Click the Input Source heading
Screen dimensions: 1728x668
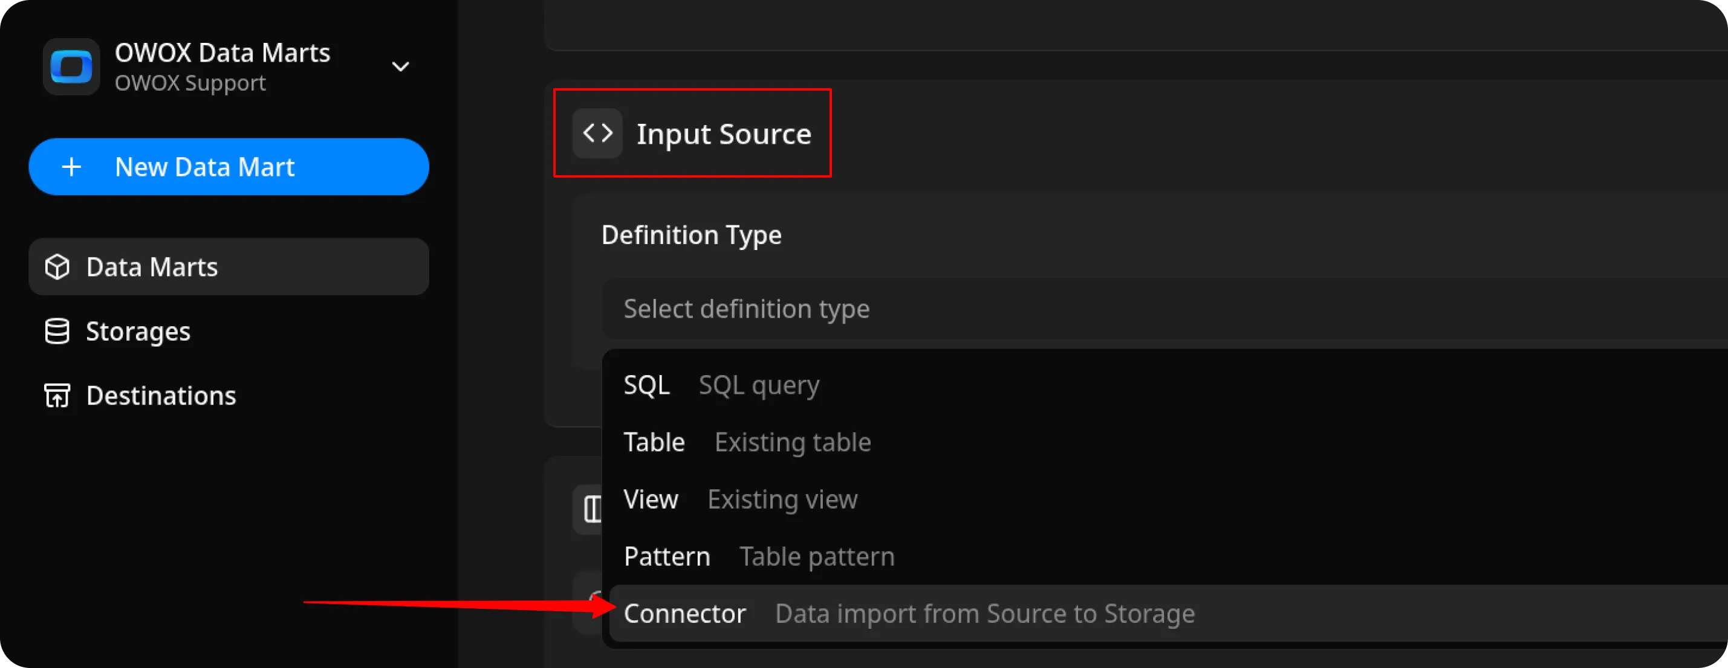tap(724, 134)
